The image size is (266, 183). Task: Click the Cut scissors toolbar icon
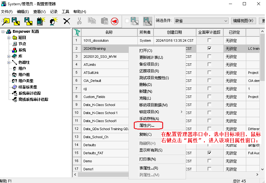(79, 21)
